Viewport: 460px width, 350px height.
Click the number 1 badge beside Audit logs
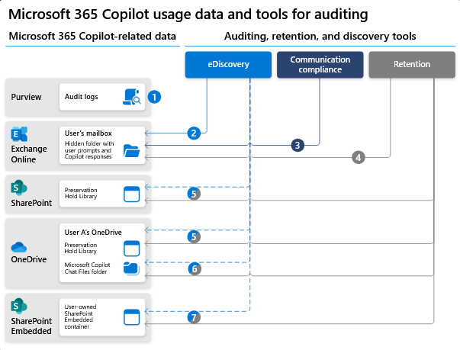(154, 97)
